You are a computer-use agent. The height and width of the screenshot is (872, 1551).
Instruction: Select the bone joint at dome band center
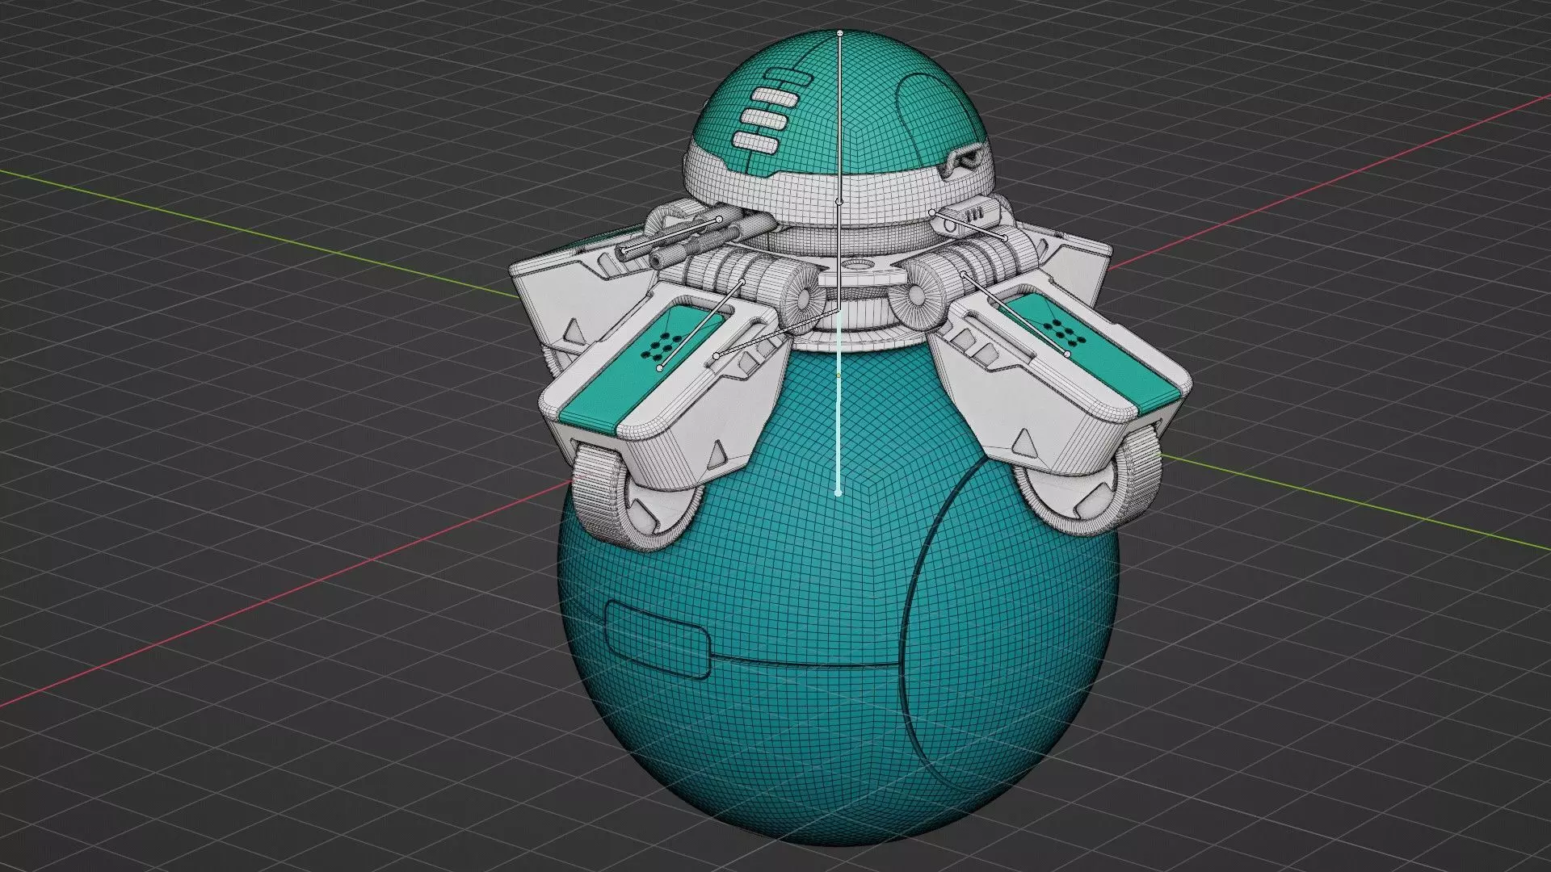click(x=839, y=200)
